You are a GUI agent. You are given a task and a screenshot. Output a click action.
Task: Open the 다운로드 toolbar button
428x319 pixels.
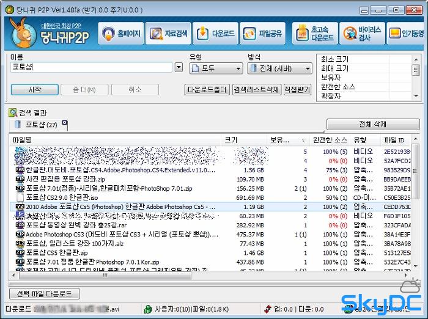tap(215, 33)
